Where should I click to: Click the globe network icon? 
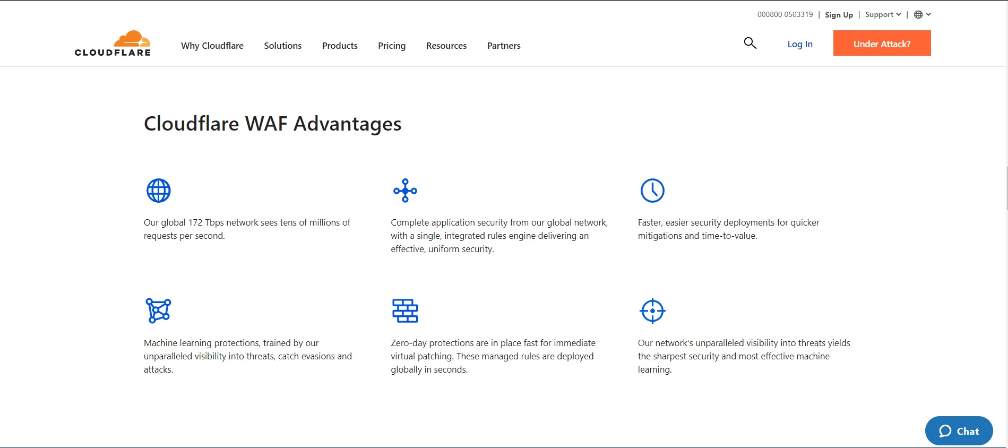coord(159,191)
